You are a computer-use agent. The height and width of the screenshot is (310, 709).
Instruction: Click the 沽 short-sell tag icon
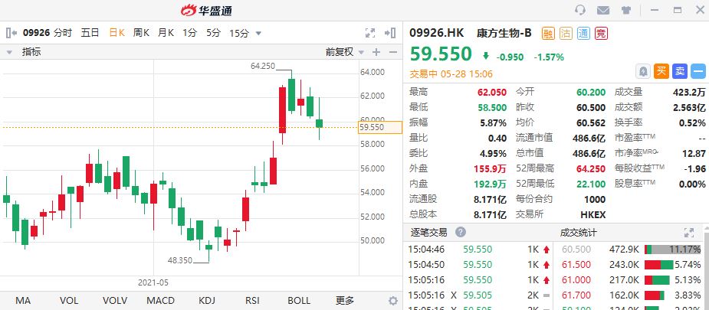(566, 33)
